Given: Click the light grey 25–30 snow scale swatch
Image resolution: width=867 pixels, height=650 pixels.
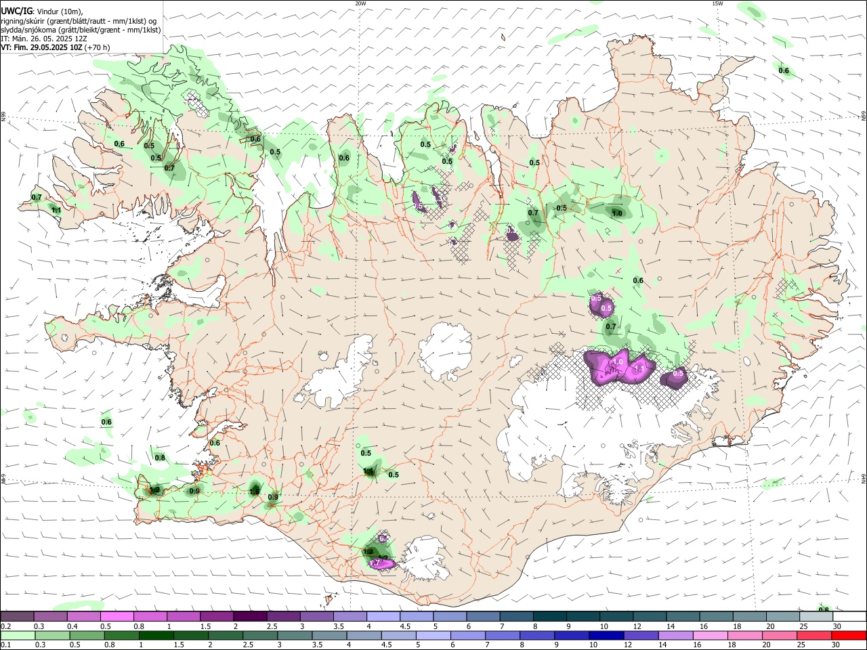Looking at the screenshot, I should 816,616.
